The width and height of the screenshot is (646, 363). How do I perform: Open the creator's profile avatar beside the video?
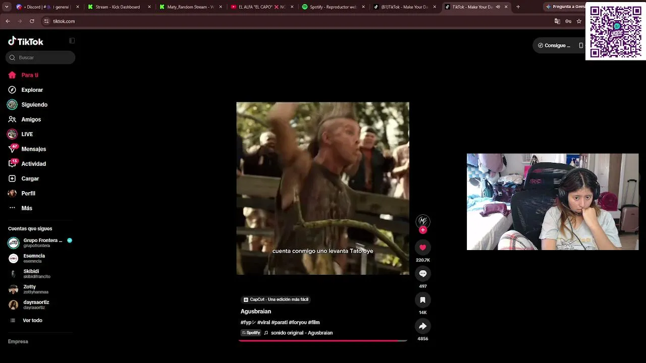[x=423, y=221]
